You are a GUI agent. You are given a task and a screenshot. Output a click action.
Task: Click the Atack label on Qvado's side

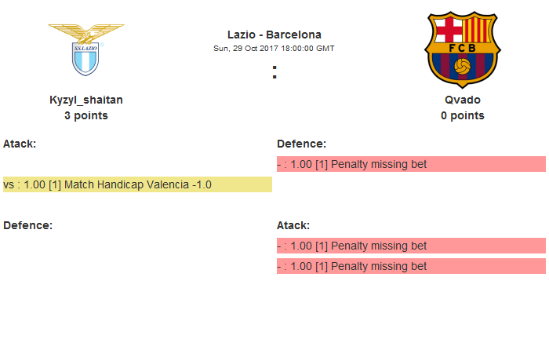pyautogui.click(x=293, y=225)
